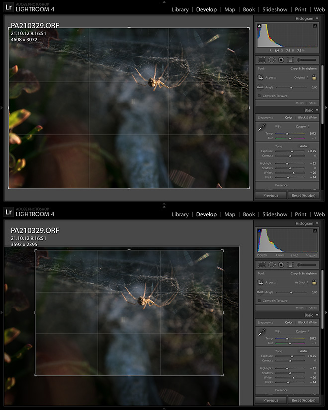328x410 pixels.
Task: Click Auto tone button in top screenshot
Action: click(x=303, y=146)
